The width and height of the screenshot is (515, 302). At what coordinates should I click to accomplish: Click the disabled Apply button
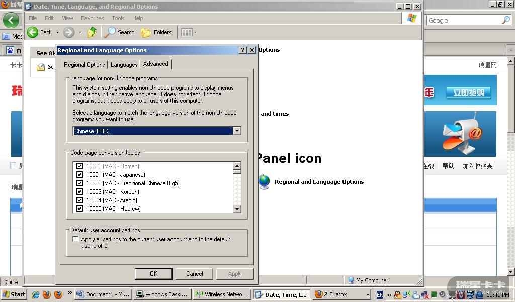click(235, 274)
